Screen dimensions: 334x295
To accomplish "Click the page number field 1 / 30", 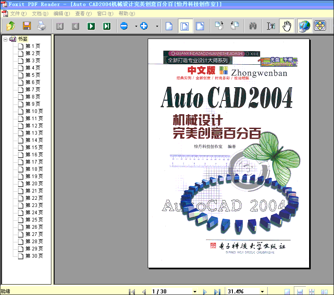I will [171, 291].
